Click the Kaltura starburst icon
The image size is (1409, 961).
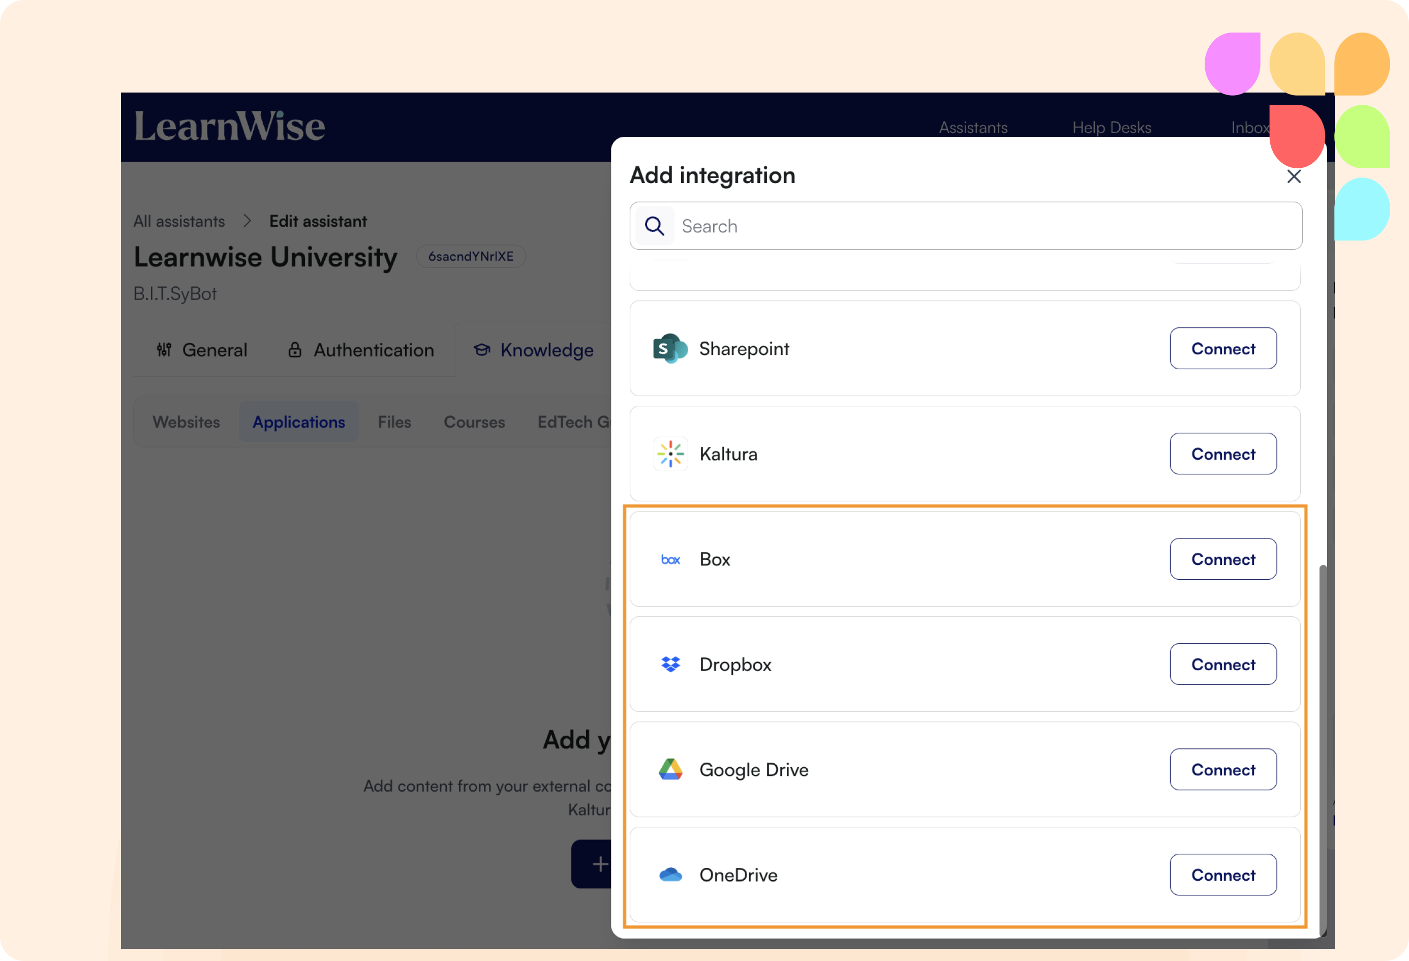670,454
